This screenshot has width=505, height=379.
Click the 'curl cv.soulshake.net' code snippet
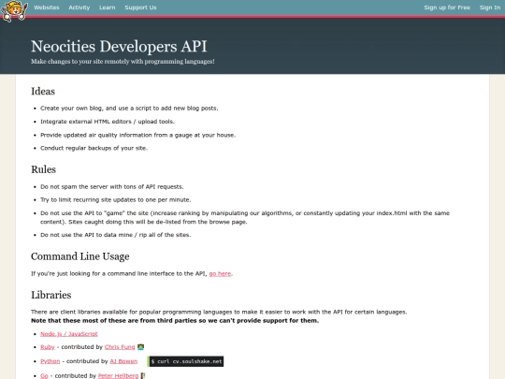pos(185,361)
